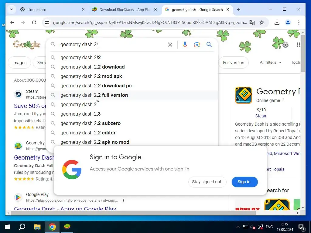Go forward to the next page
Screen dimensions: 311x233
click(23, 22)
